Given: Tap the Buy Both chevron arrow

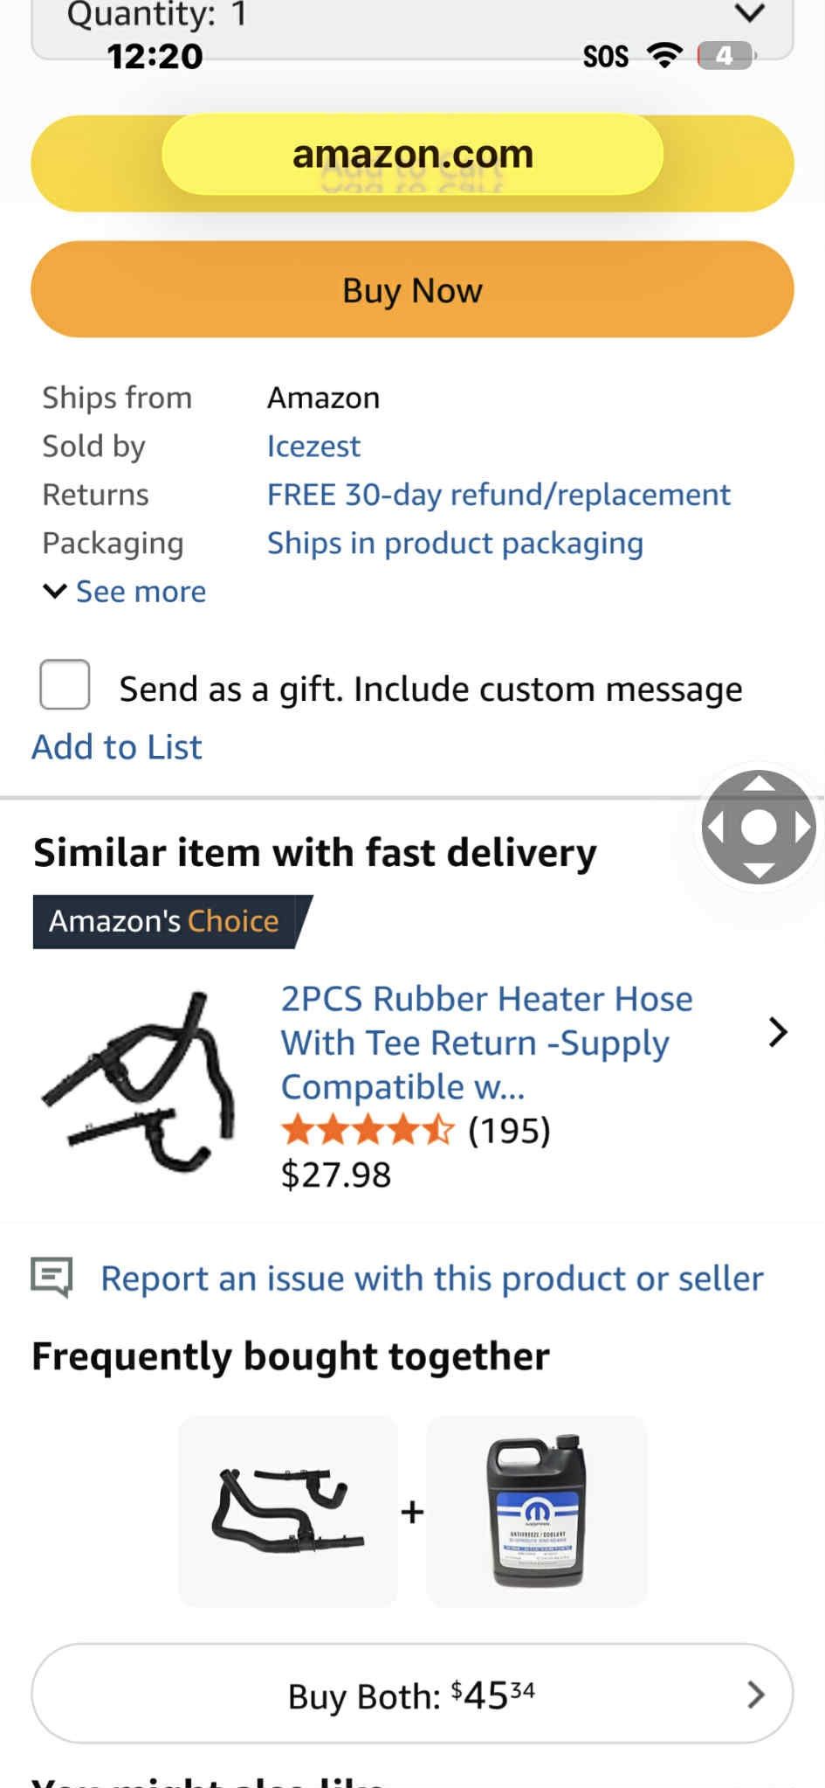Looking at the screenshot, I should tap(756, 1694).
